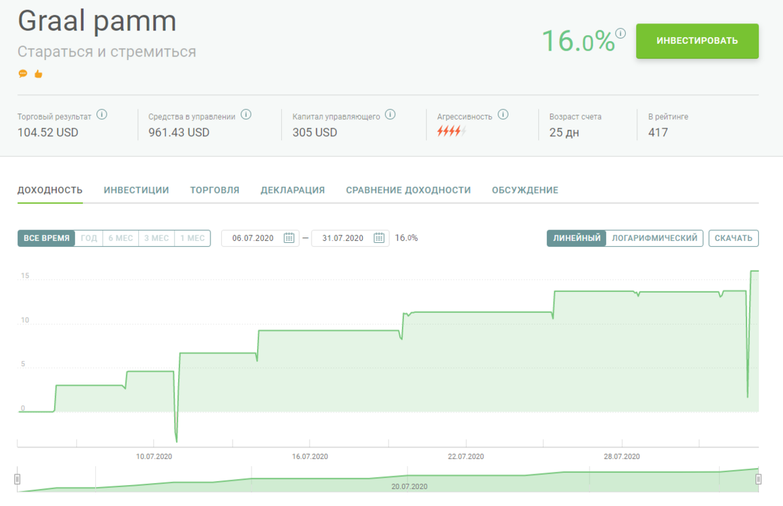Image resolution: width=783 pixels, height=506 pixels.
Task: Select Все время period
Action: point(47,238)
